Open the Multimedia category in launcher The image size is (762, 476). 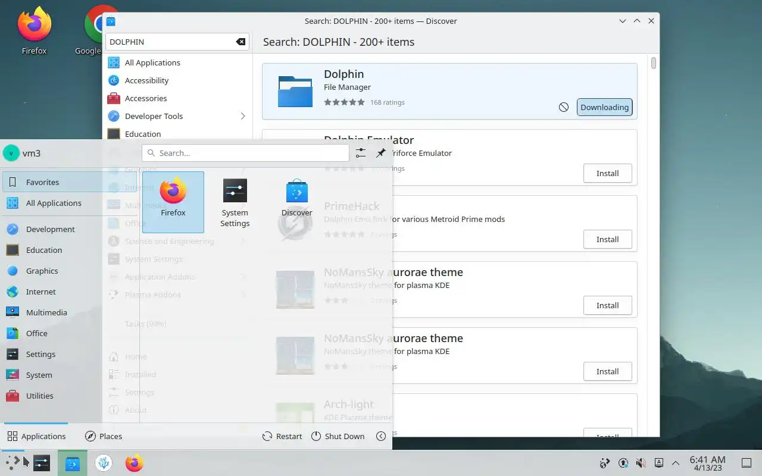coord(69,312)
